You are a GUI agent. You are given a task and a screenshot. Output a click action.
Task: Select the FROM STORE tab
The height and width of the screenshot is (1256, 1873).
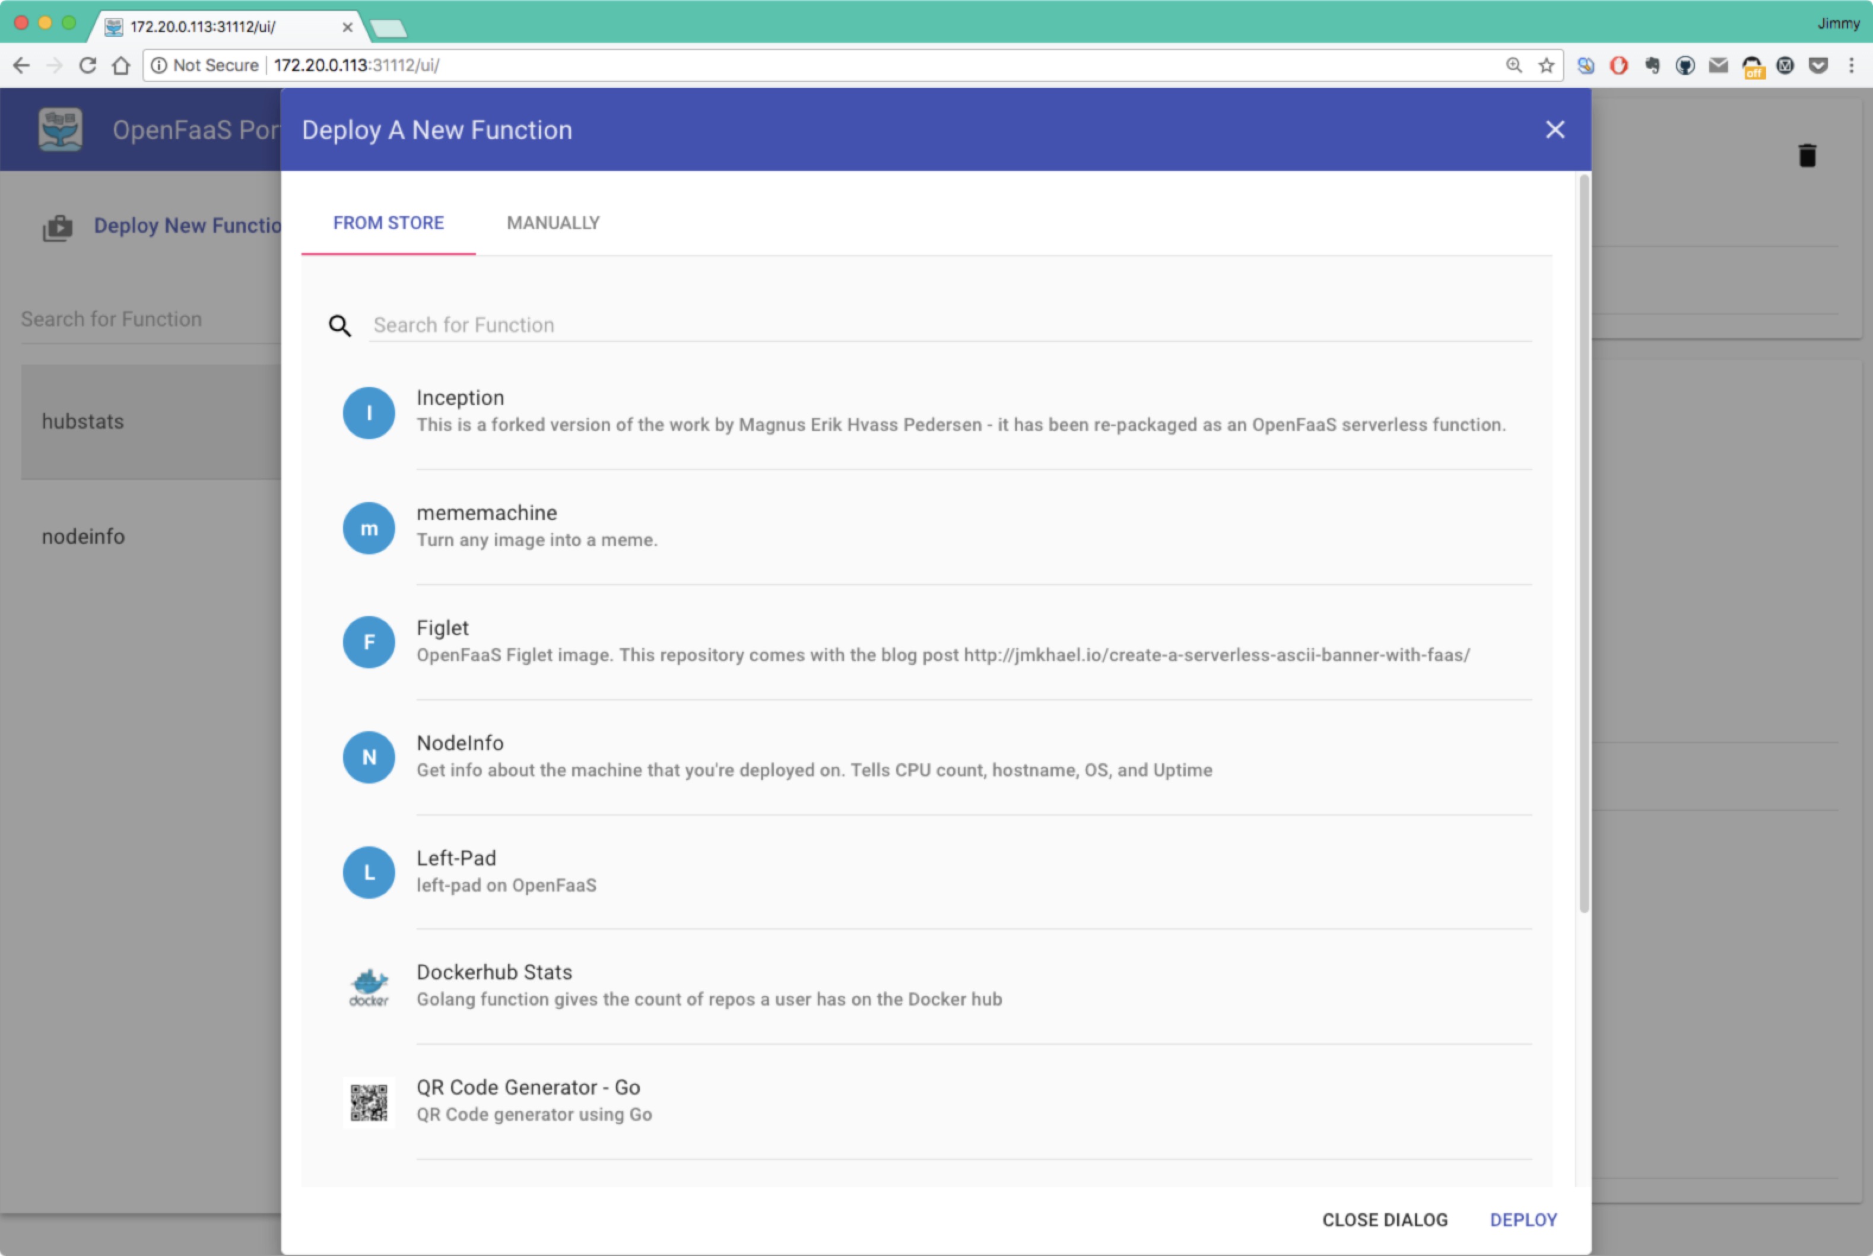[x=388, y=223]
